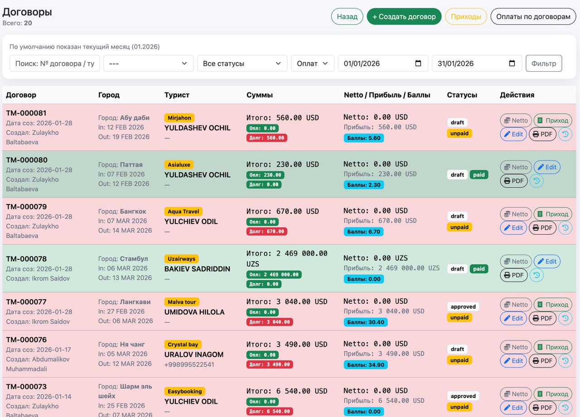Open calendar picker on 01/01/2026 date
580x417 pixels.
click(x=418, y=63)
